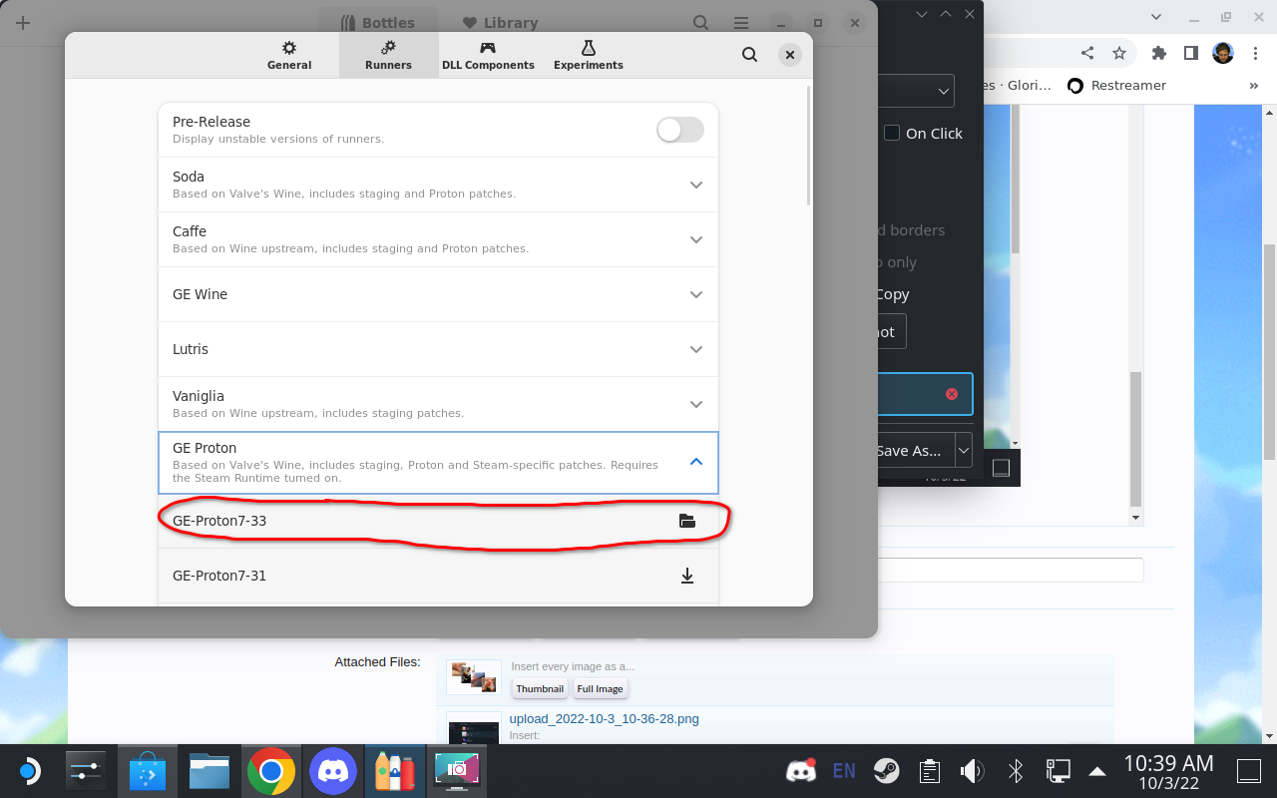Viewport: 1277px width, 798px height.
Task: Open search in Bottles preferences dialog
Action: [x=749, y=55]
